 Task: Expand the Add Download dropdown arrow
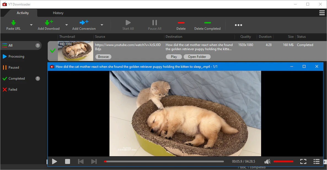66,25
